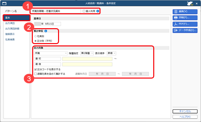This screenshot has width=201, height=122.
Task: Click the screen preview icon on 画面(V)
Action: point(176,12)
